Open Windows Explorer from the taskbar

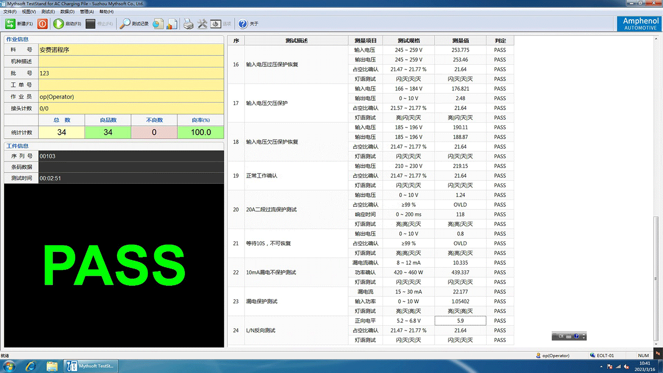[52, 366]
